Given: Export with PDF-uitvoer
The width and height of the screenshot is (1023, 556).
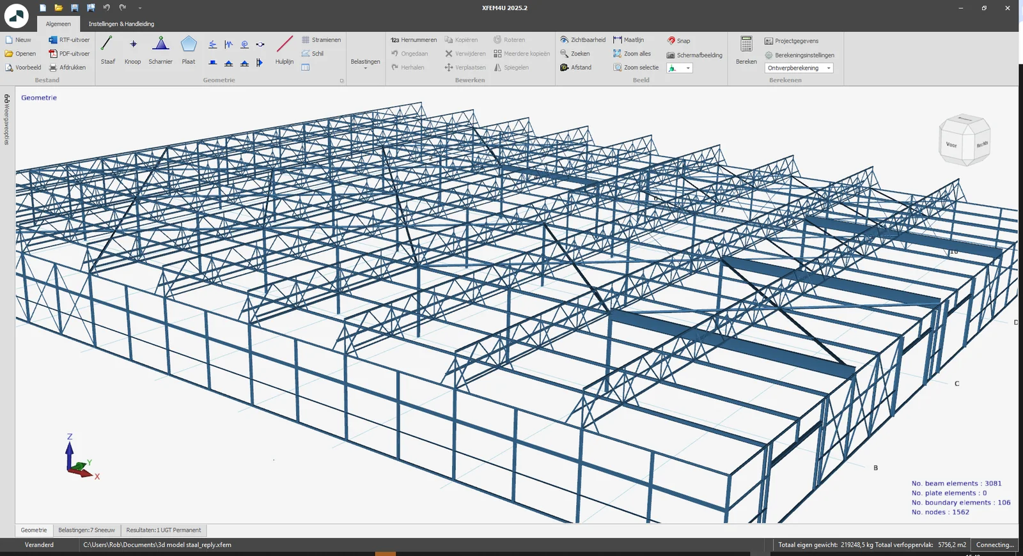Looking at the screenshot, I should (x=69, y=54).
